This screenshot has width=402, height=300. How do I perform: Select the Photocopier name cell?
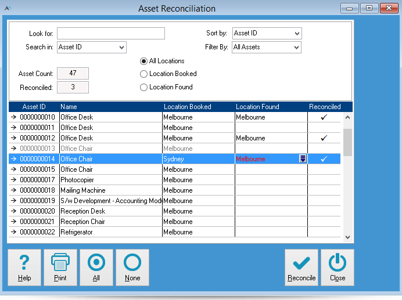click(111, 180)
